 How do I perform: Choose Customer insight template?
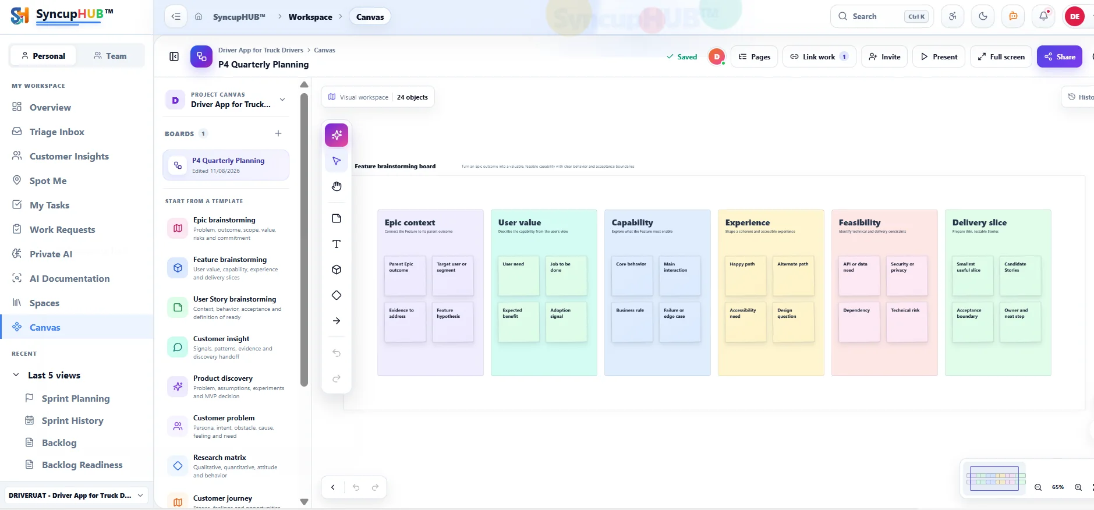226,348
